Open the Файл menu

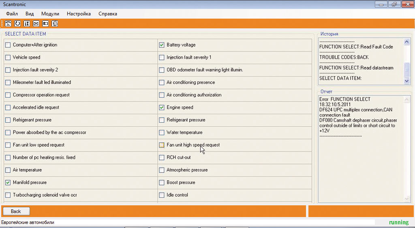tap(12, 14)
